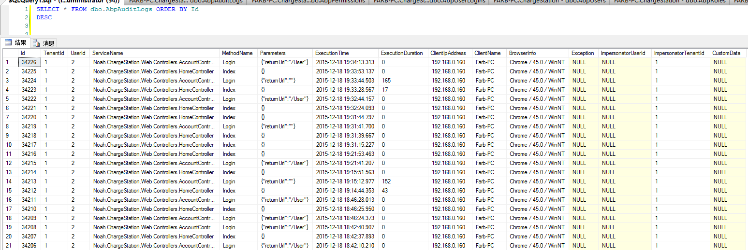The height and width of the screenshot is (250, 748).
Task: Click ExecutionTime cell 2015-12-18 19:33:28.567
Action: (x=346, y=90)
